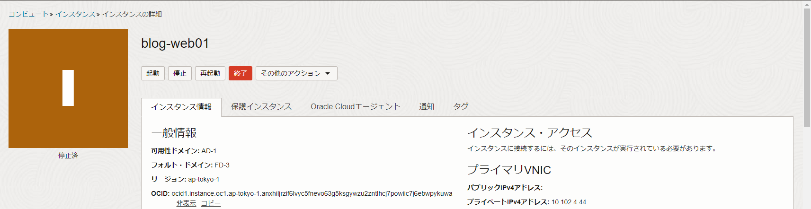Click the 停止 (Stop) button
This screenshot has height=209, width=811.
(180, 73)
